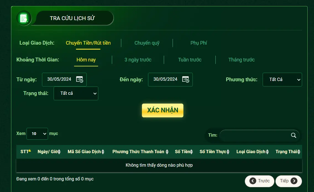314x192 pixels.
Task: Open the Trạng thái dropdown
Action: pyautogui.click(x=76, y=93)
